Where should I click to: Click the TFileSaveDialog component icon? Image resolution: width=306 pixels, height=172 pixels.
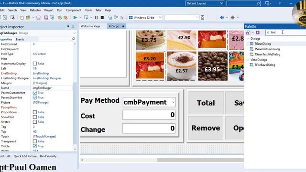click(x=251, y=65)
